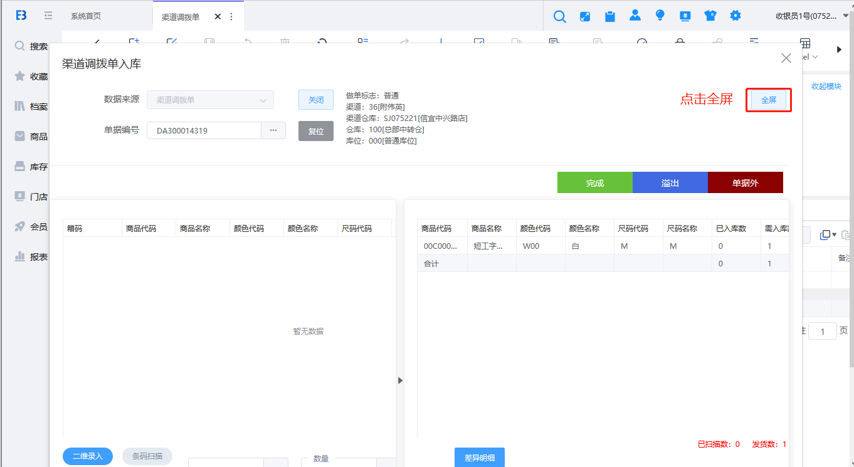The height and width of the screenshot is (467, 854).
Task: Click the user profile icon in top bar
Action: point(635,16)
